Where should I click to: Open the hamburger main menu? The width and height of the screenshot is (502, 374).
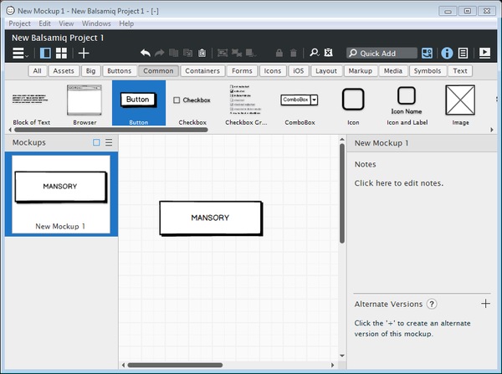pyautogui.click(x=19, y=53)
